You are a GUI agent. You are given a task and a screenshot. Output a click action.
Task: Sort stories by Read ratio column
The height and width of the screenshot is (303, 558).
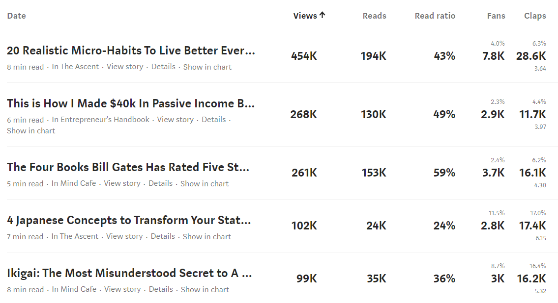[x=435, y=16]
